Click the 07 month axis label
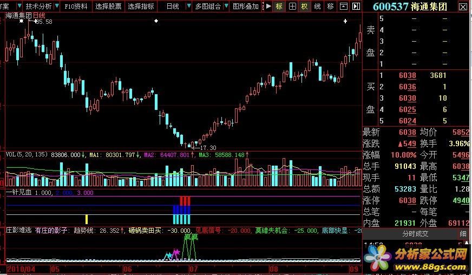Image resolution: width=472 pixels, height=275 pixels. pyautogui.click(x=194, y=269)
